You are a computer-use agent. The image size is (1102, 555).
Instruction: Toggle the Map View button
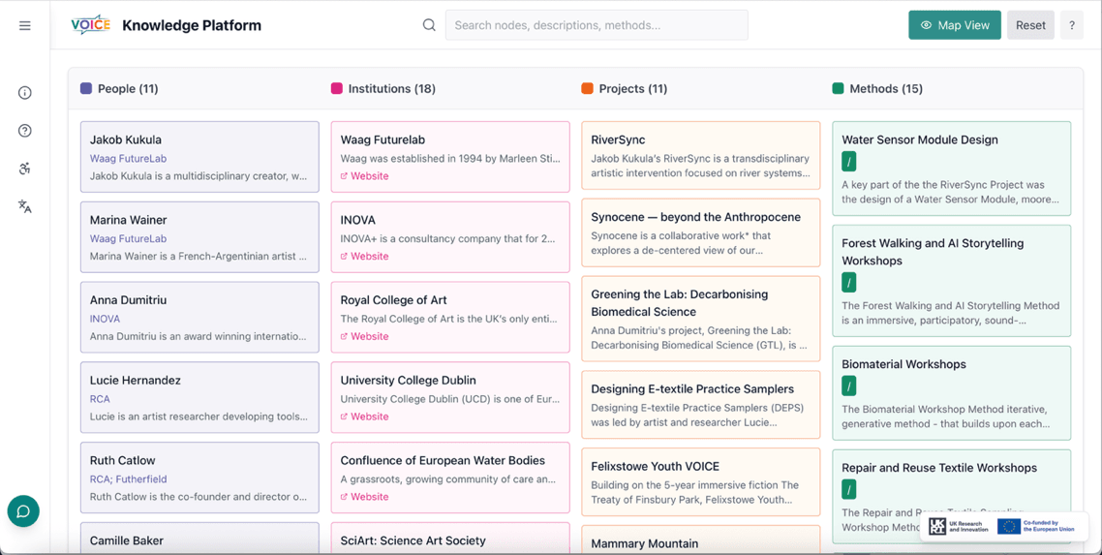pyautogui.click(x=955, y=25)
